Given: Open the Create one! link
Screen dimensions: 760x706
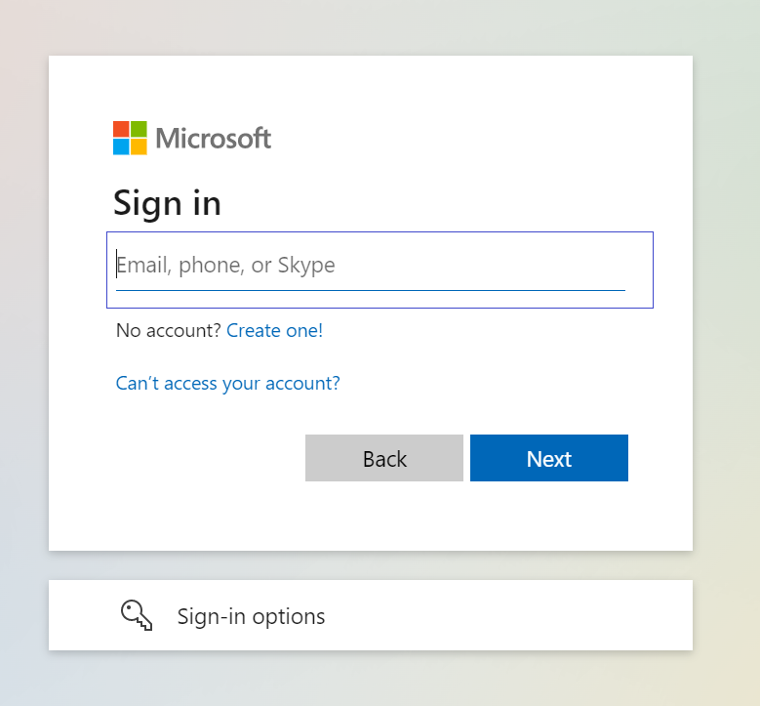Looking at the screenshot, I should (x=274, y=330).
